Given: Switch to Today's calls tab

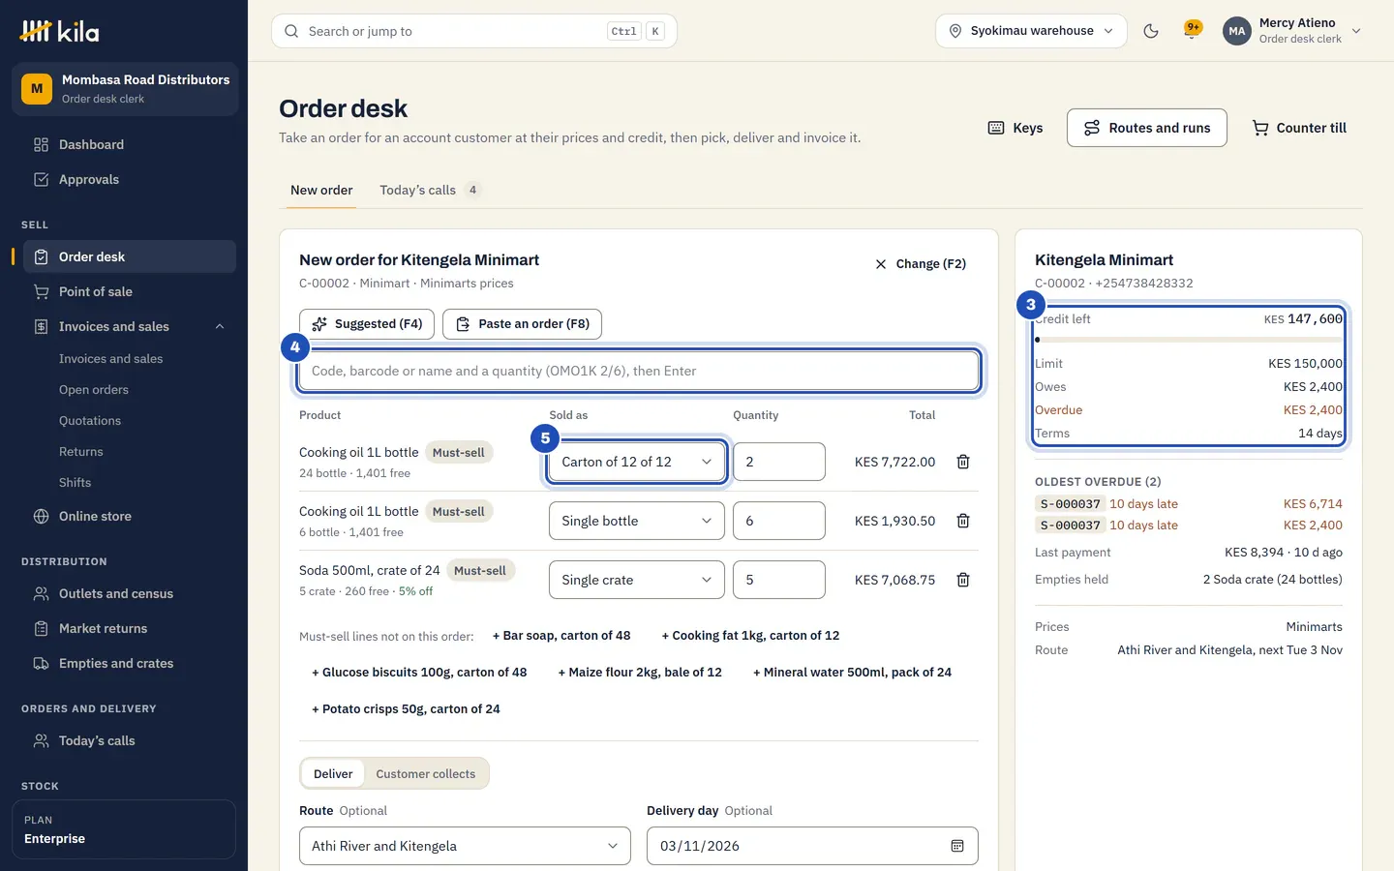Looking at the screenshot, I should [430, 190].
